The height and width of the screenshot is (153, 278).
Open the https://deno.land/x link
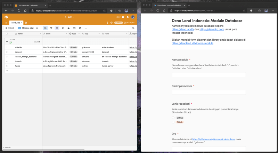coord(183,29)
